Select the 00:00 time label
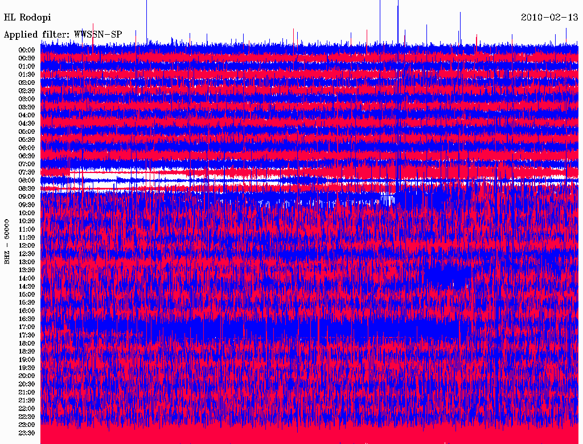The height and width of the screenshot is (444, 583). (27, 50)
